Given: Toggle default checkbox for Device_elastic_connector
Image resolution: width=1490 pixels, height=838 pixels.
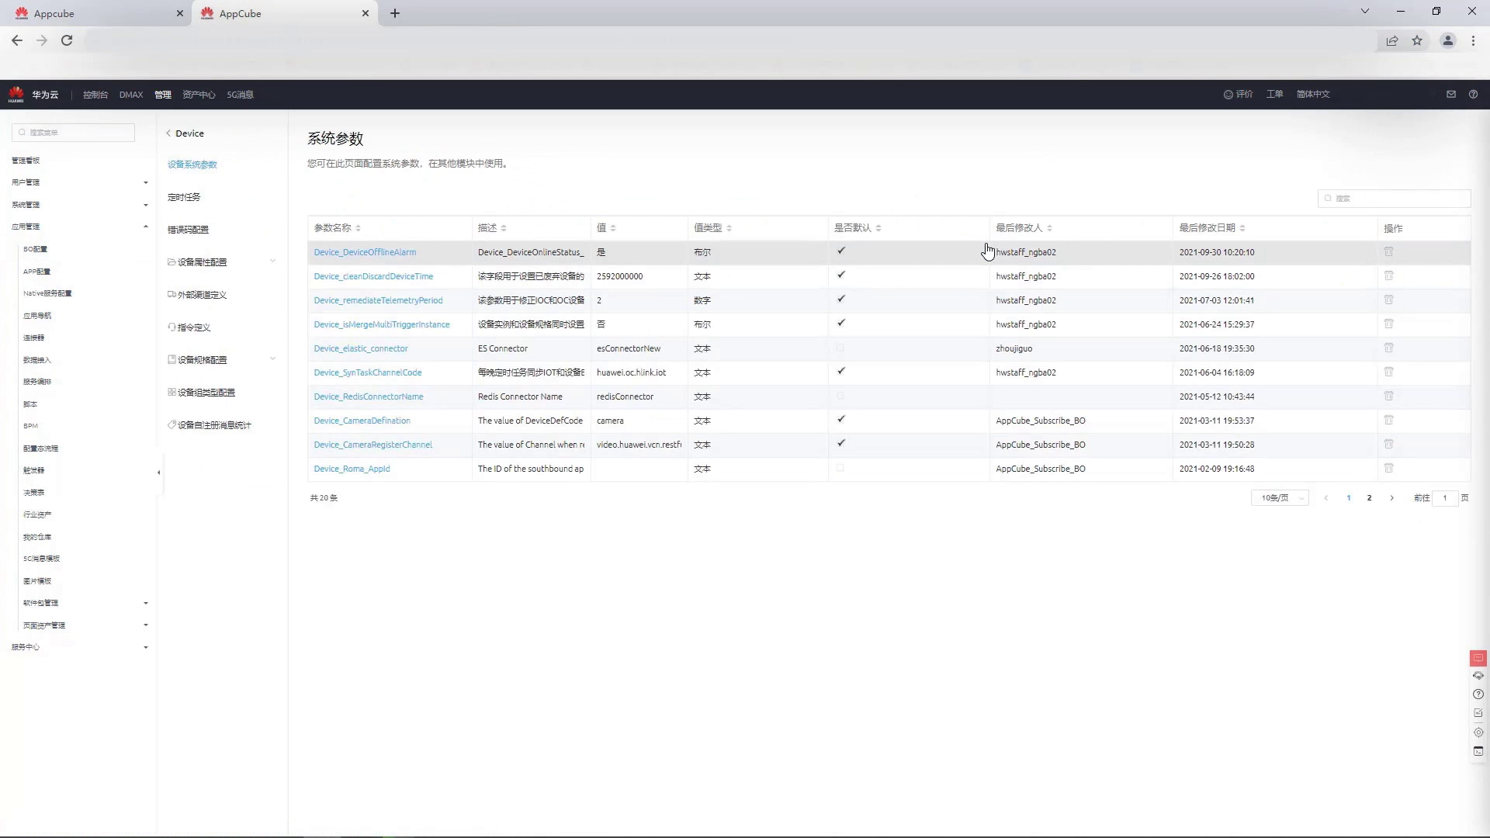Looking at the screenshot, I should 840,348.
